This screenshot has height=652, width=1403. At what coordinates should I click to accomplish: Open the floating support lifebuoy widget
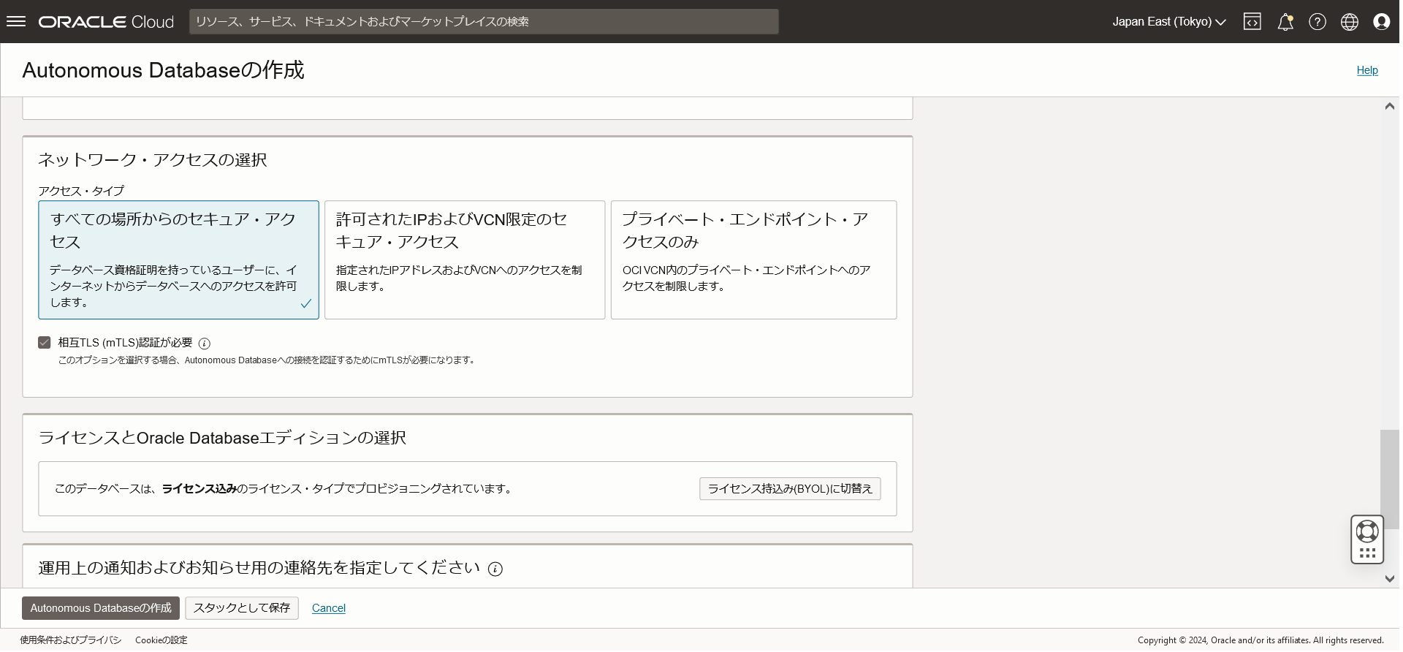pyautogui.click(x=1367, y=539)
